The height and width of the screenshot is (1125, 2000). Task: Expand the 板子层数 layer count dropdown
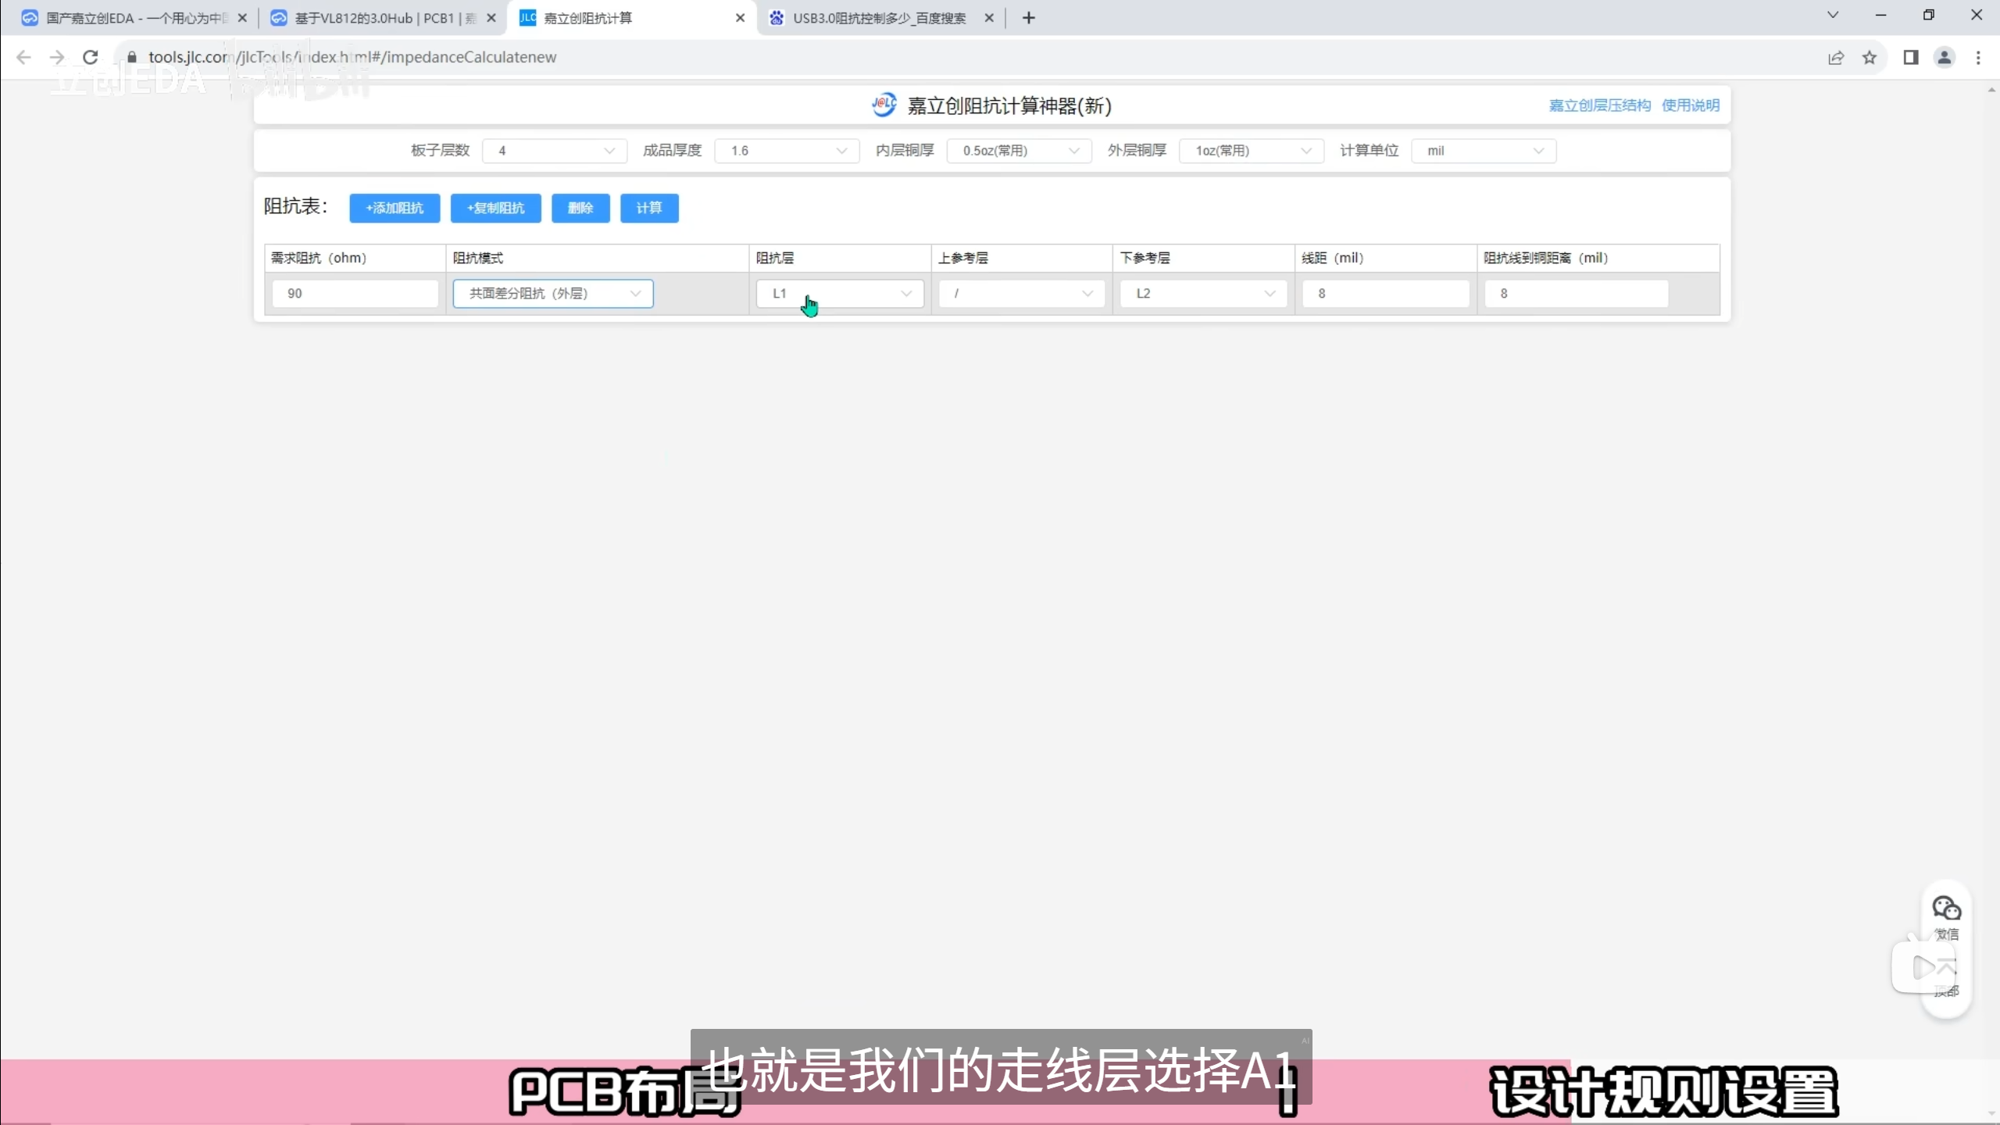pos(555,151)
